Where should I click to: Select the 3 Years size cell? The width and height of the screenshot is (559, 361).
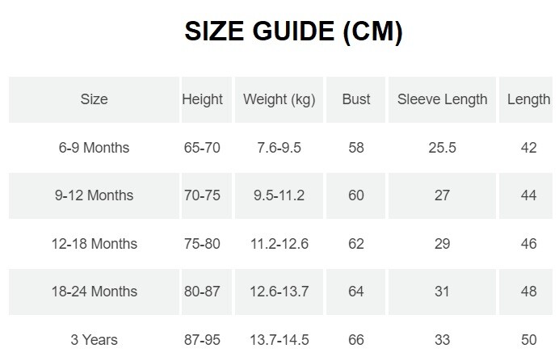pyautogui.click(x=95, y=340)
